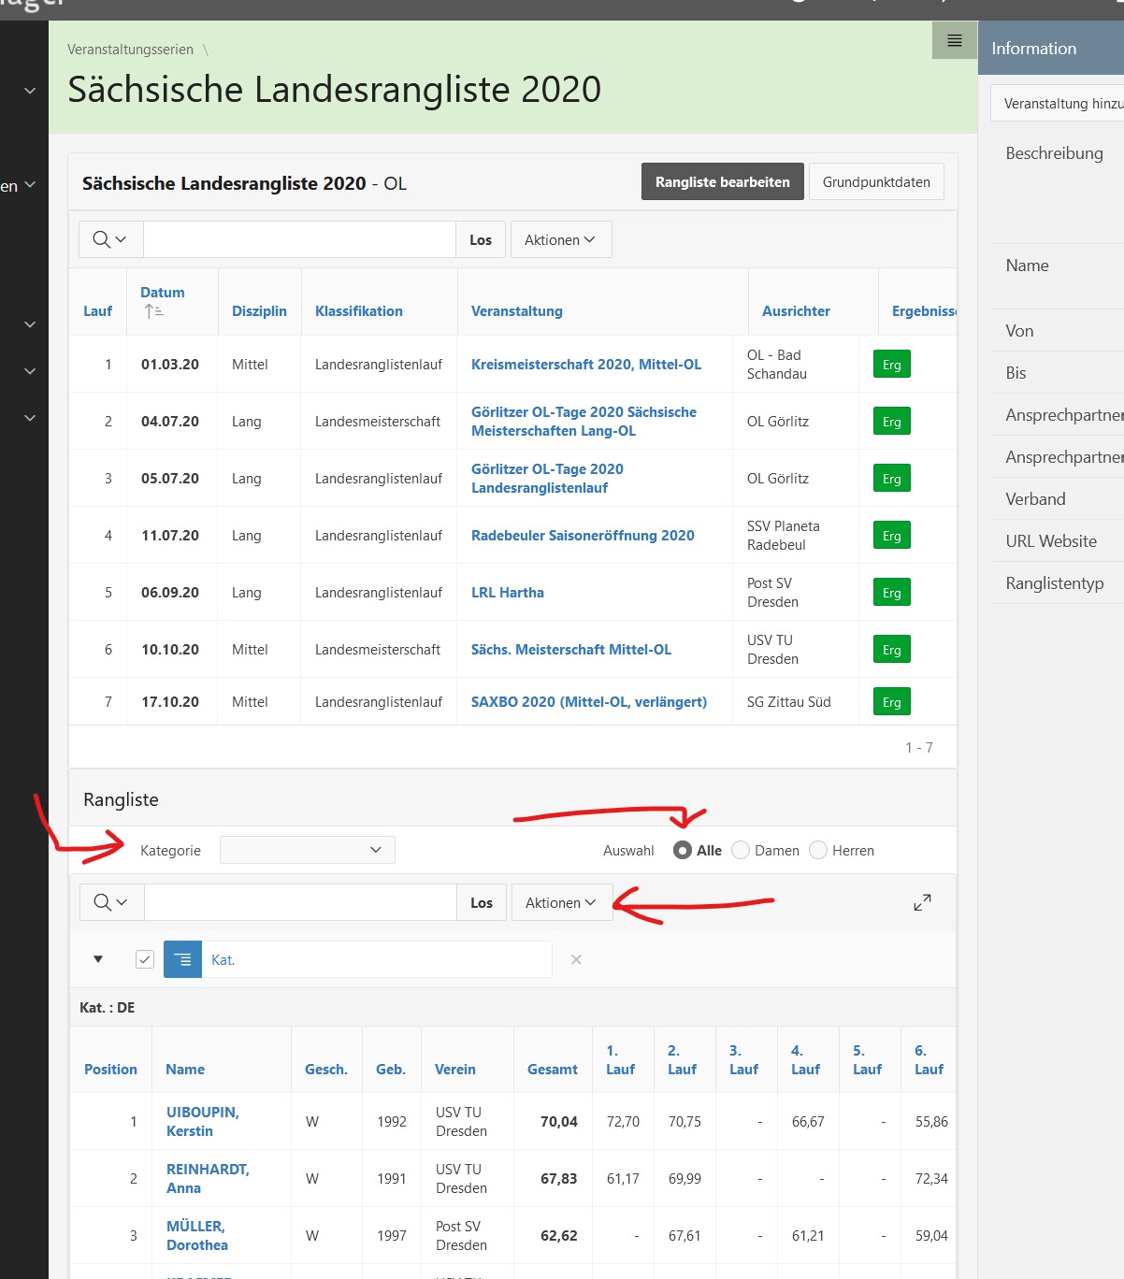Screen dimensions: 1124x1279
Task: Focus the Rangliste search text field
Action: coord(300,903)
